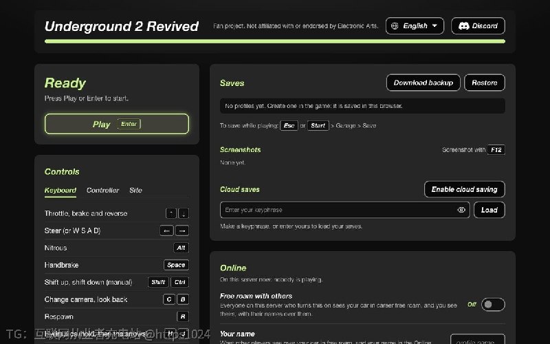This screenshot has height=344, width=550.
Task: Click the 'Handbrake' control label
Action: (61, 265)
